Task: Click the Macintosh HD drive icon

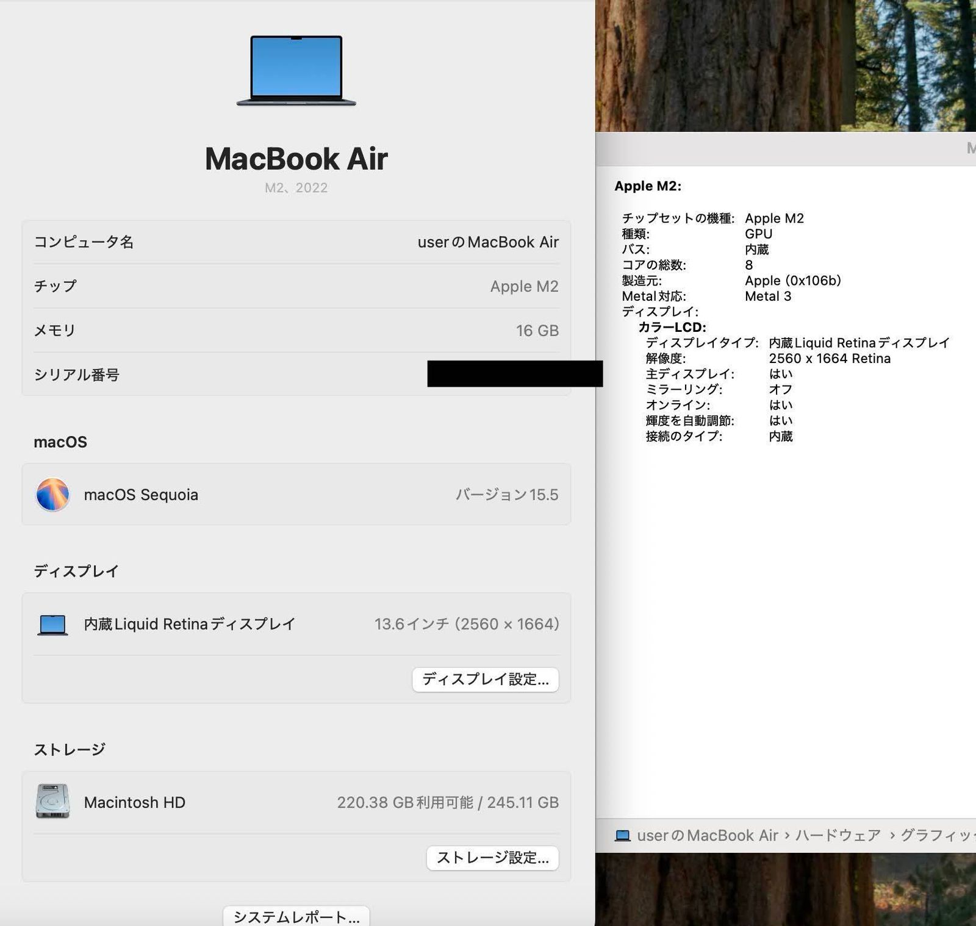Action: pyautogui.click(x=52, y=802)
